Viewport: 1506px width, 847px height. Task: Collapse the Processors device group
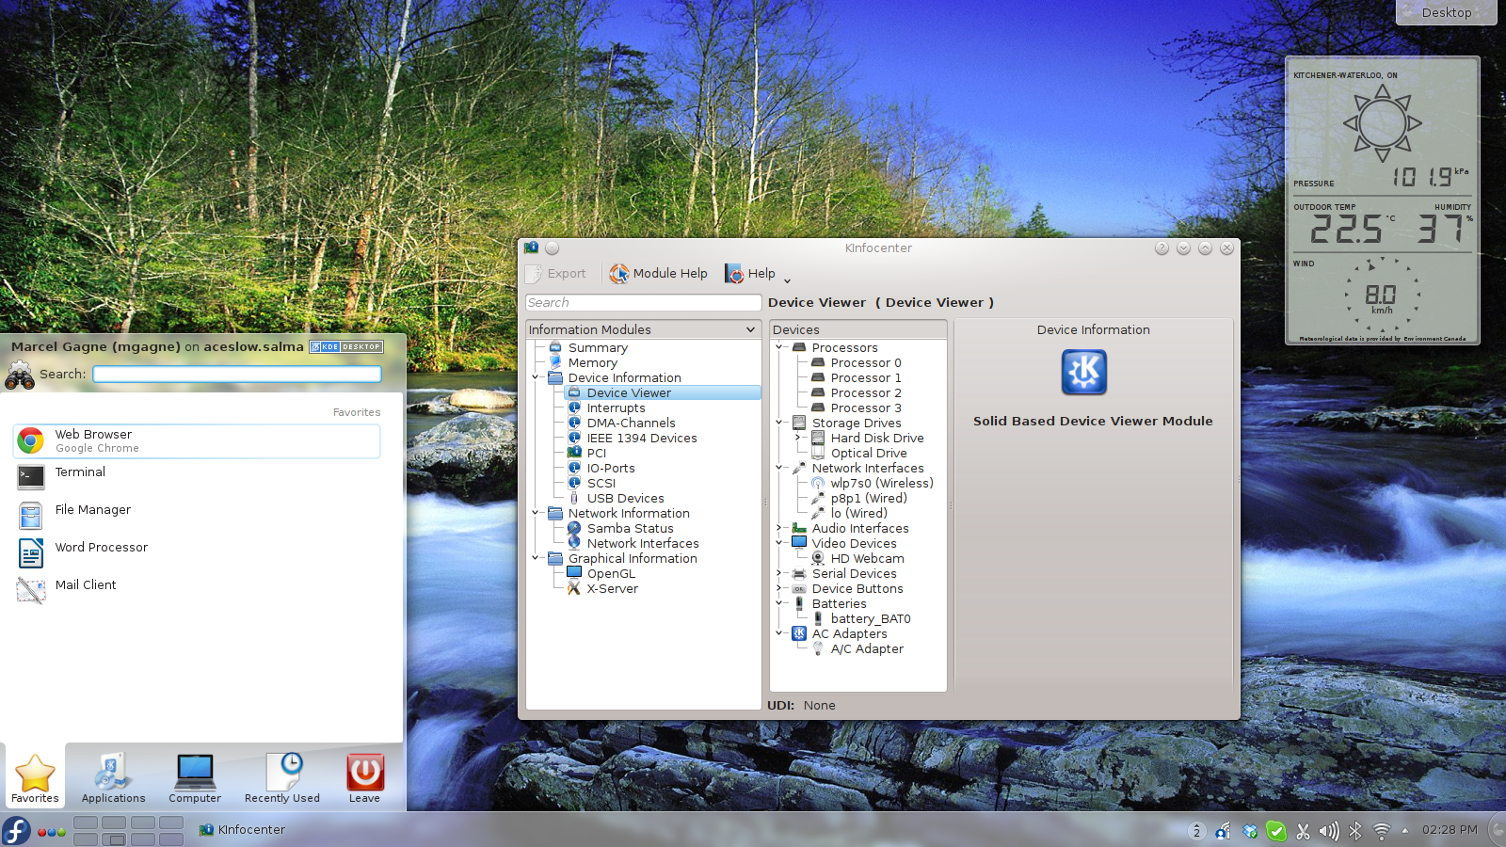pyautogui.click(x=779, y=348)
